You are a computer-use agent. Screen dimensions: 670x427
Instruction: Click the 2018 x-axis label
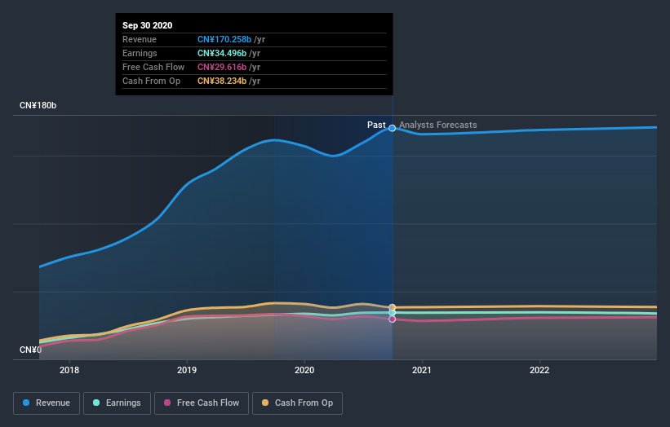(x=69, y=370)
